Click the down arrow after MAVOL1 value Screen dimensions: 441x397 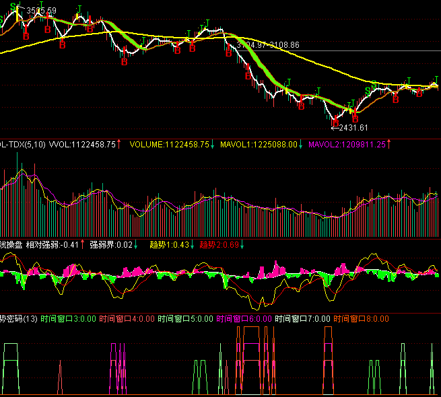[301, 144]
